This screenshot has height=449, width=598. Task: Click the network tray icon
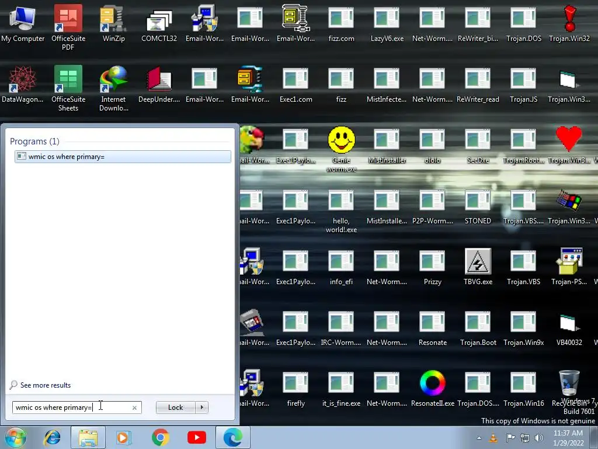tap(525, 438)
